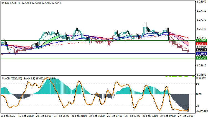Screen dimensions: 208x119
Task: Click the 20 stochastic level label
Action: coord(197,106)
